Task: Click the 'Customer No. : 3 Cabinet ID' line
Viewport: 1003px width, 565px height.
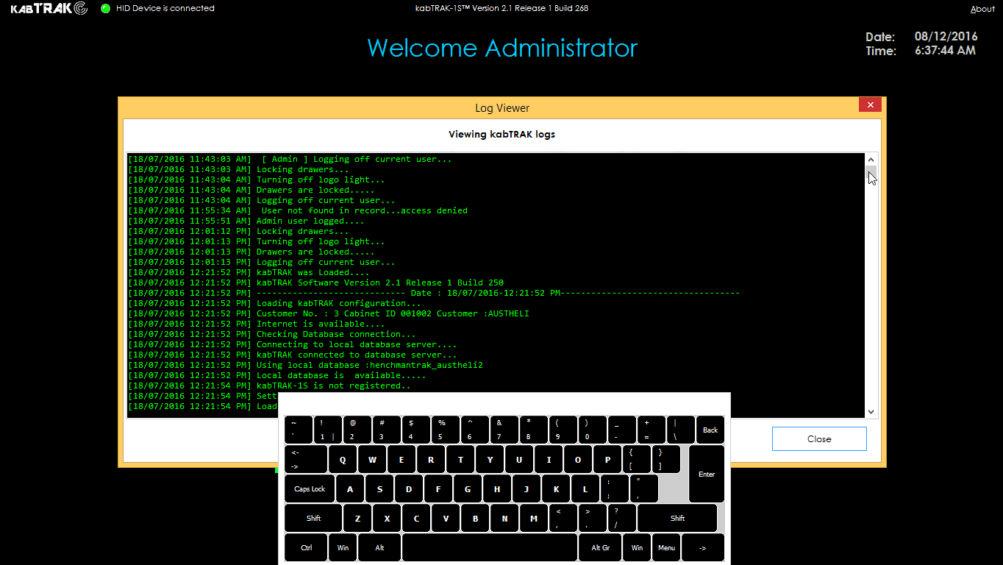Action: point(329,313)
